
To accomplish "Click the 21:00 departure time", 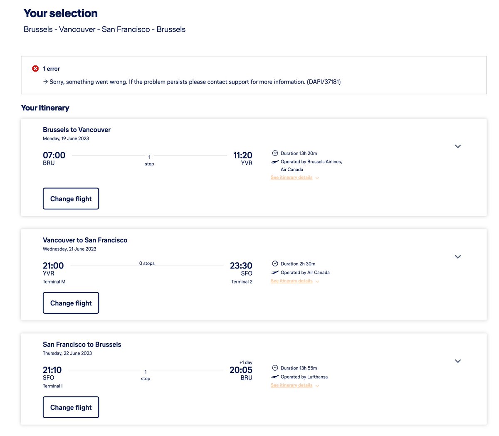I will tap(53, 266).
